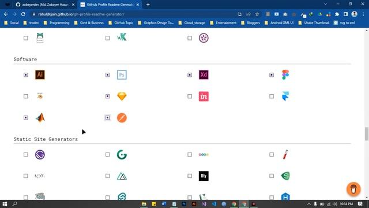
Task: Select the GitHub Profile Readme Generator tab
Action: click(x=110, y=5)
